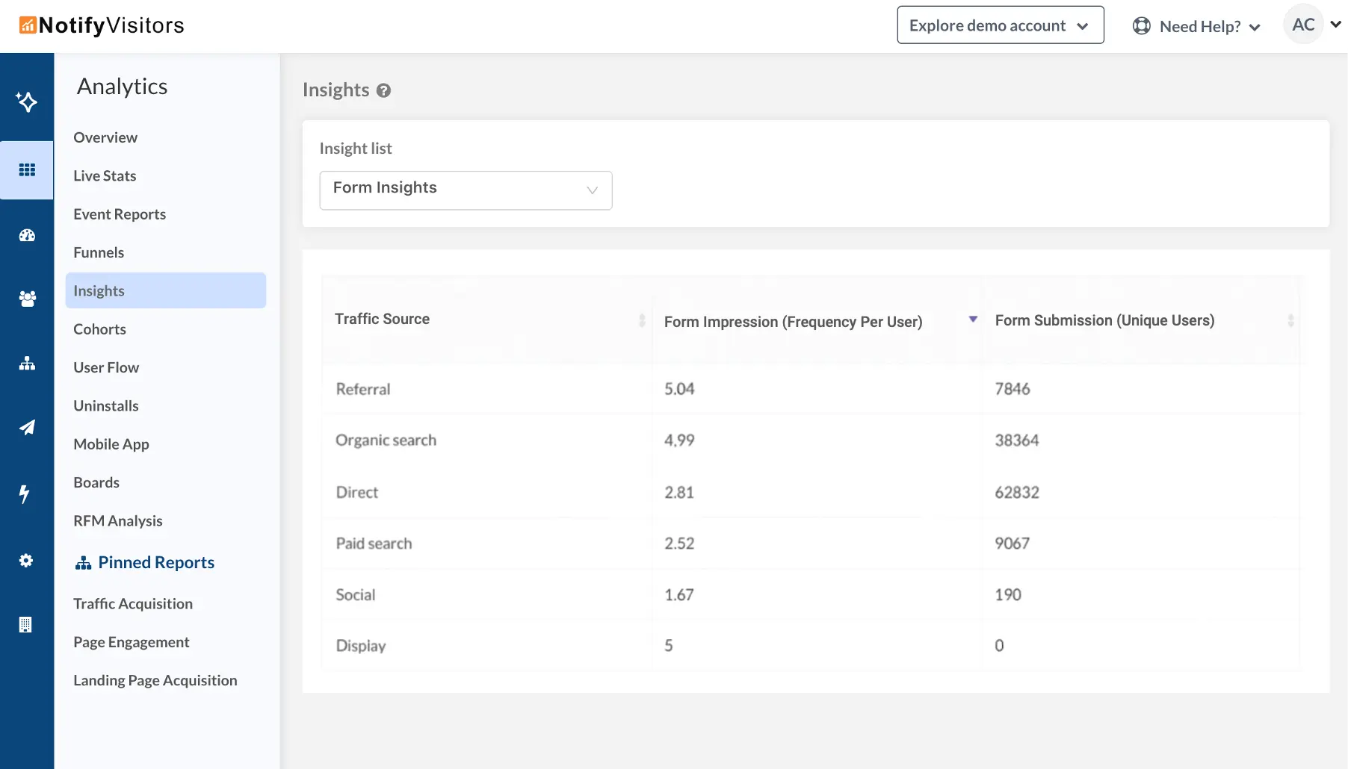Image resolution: width=1351 pixels, height=769 pixels.
Task: Sort by Form Submission (Unique Users) column
Action: pyautogui.click(x=1290, y=320)
